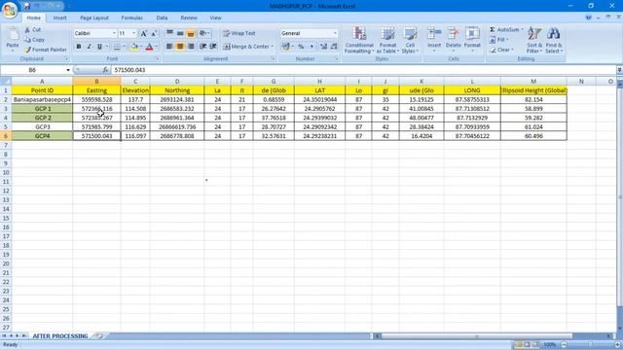The width and height of the screenshot is (623, 350).
Task: Apply red font color
Action: tap(149, 47)
